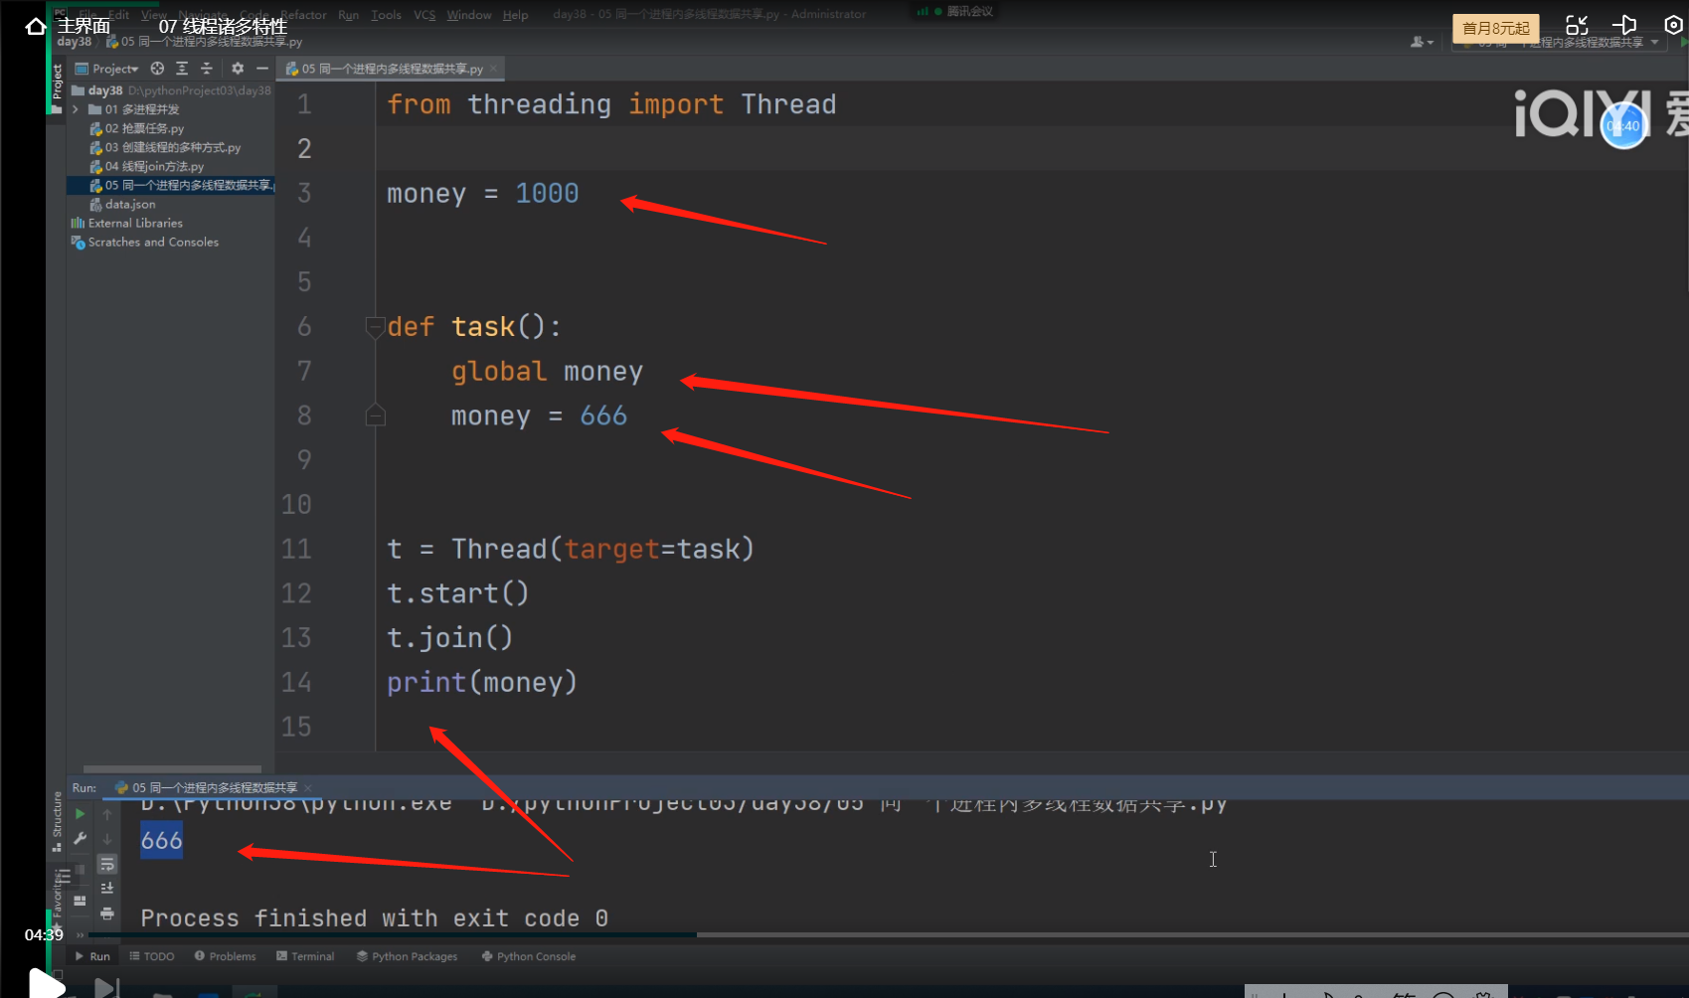The width and height of the screenshot is (1689, 998).
Task: Open the Run tool window tab at bottom
Action: pos(92,956)
